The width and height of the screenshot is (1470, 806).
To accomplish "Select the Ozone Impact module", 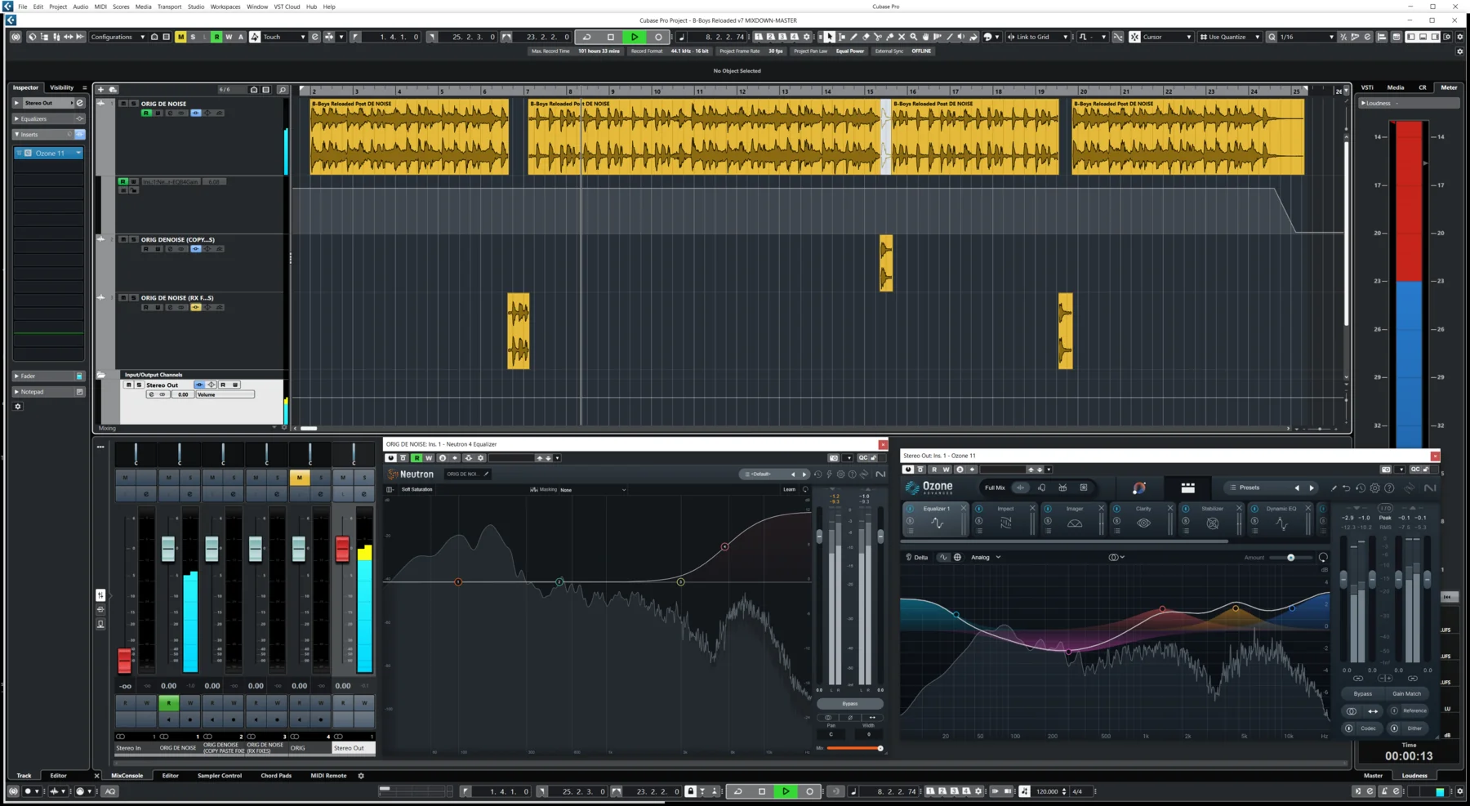I will (1005, 519).
